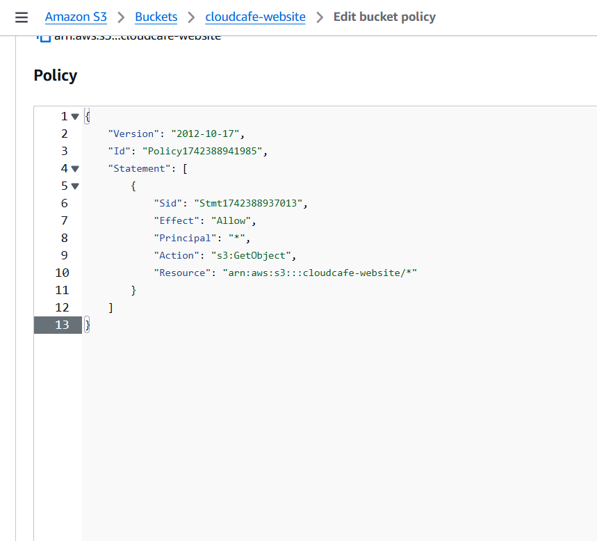Collapse the fold arrow on line 5
The height and width of the screenshot is (541, 597).
tap(75, 186)
